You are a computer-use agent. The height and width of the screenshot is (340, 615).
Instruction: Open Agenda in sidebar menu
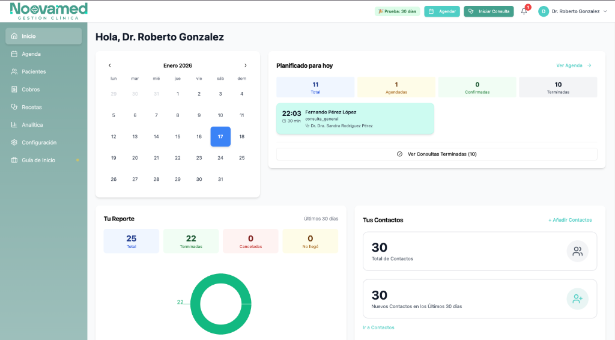coord(43,54)
